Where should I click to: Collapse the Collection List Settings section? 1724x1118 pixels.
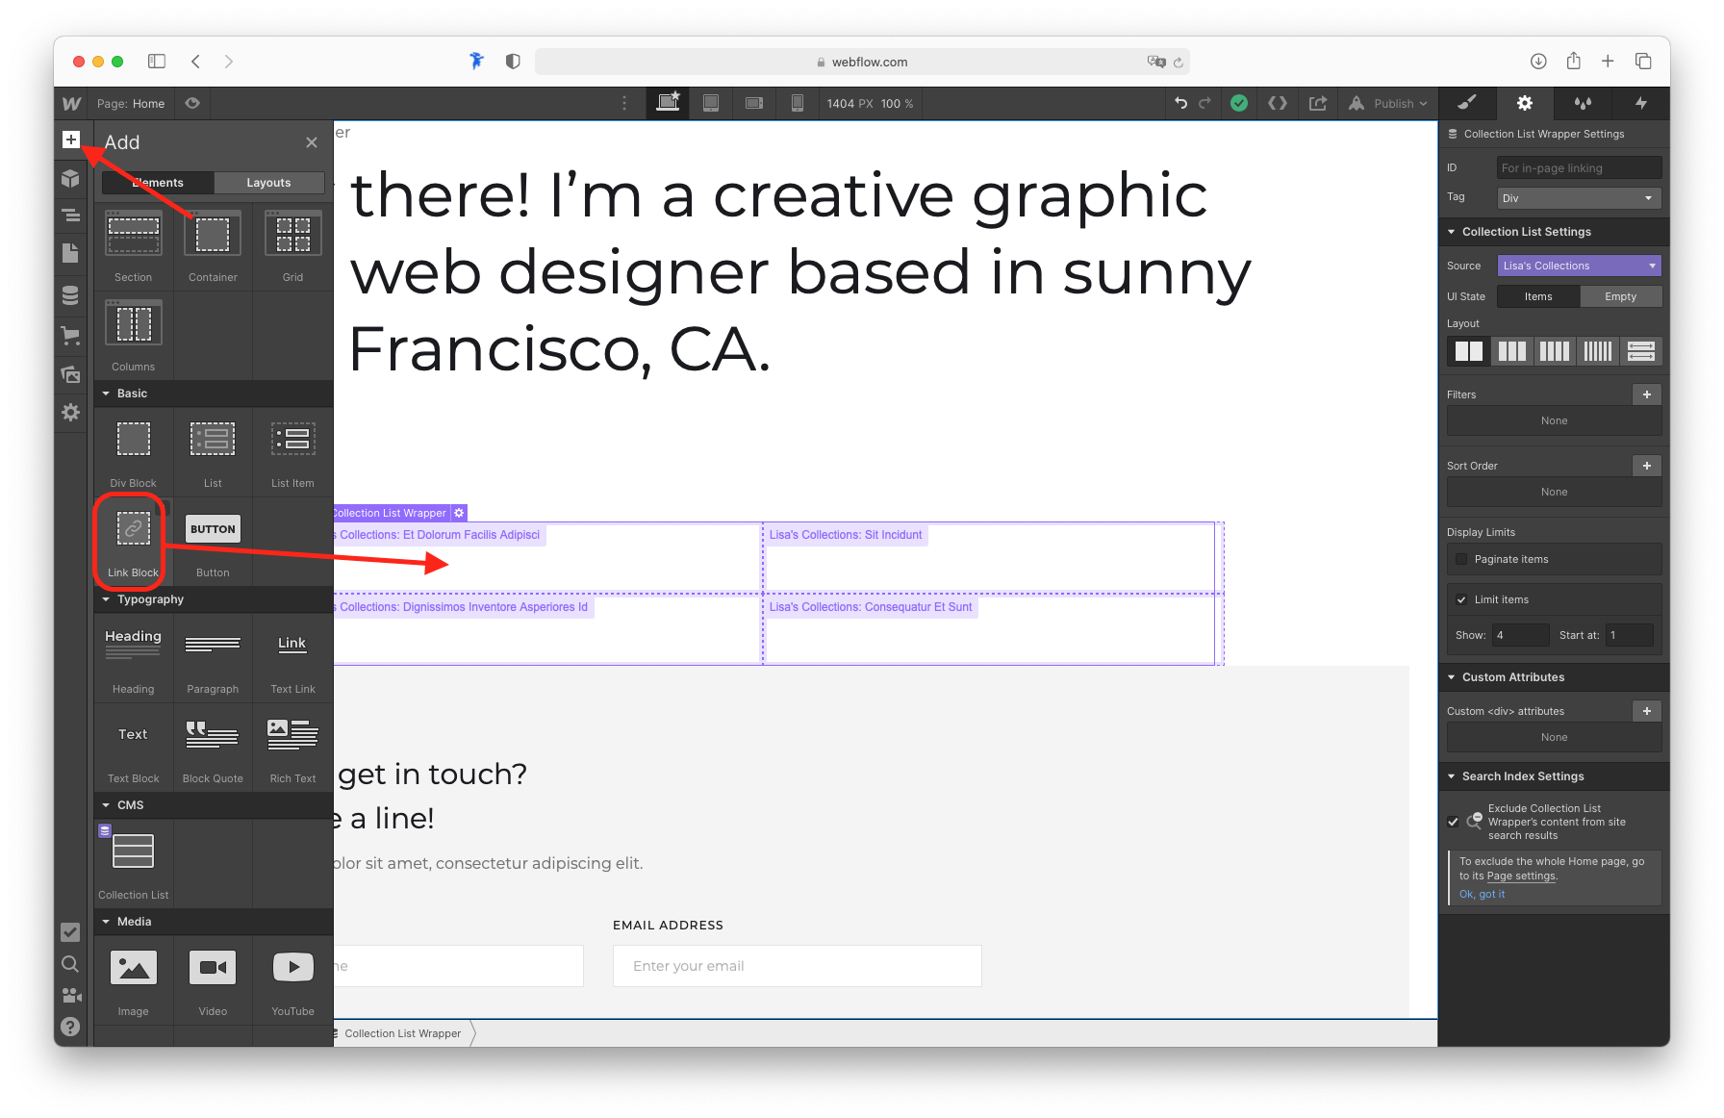pos(1452,231)
